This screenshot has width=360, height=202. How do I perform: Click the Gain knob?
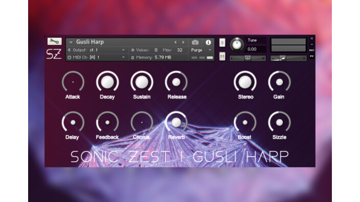(x=279, y=82)
